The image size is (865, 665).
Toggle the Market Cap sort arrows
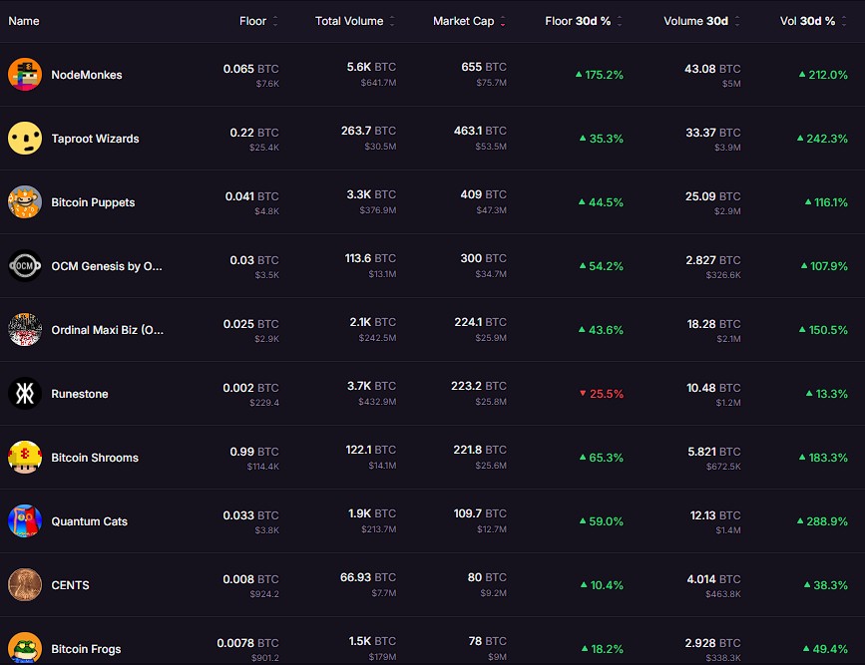pyautogui.click(x=503, y=21)
